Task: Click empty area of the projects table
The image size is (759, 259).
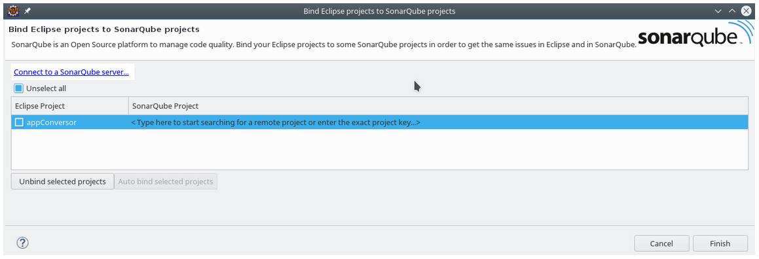Action: pyautogui.click(x=380, y=149)
